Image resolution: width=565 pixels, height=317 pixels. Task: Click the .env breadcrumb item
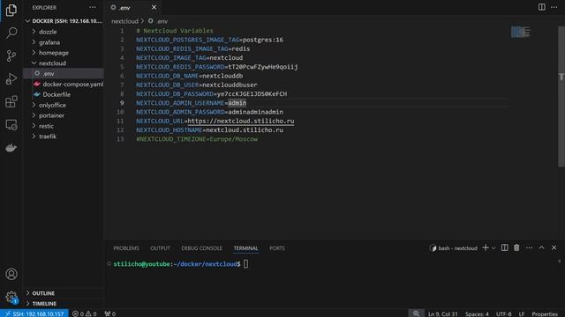158,21
